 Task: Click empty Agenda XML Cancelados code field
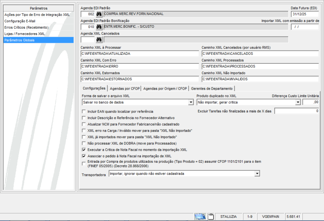pos(87,40)
